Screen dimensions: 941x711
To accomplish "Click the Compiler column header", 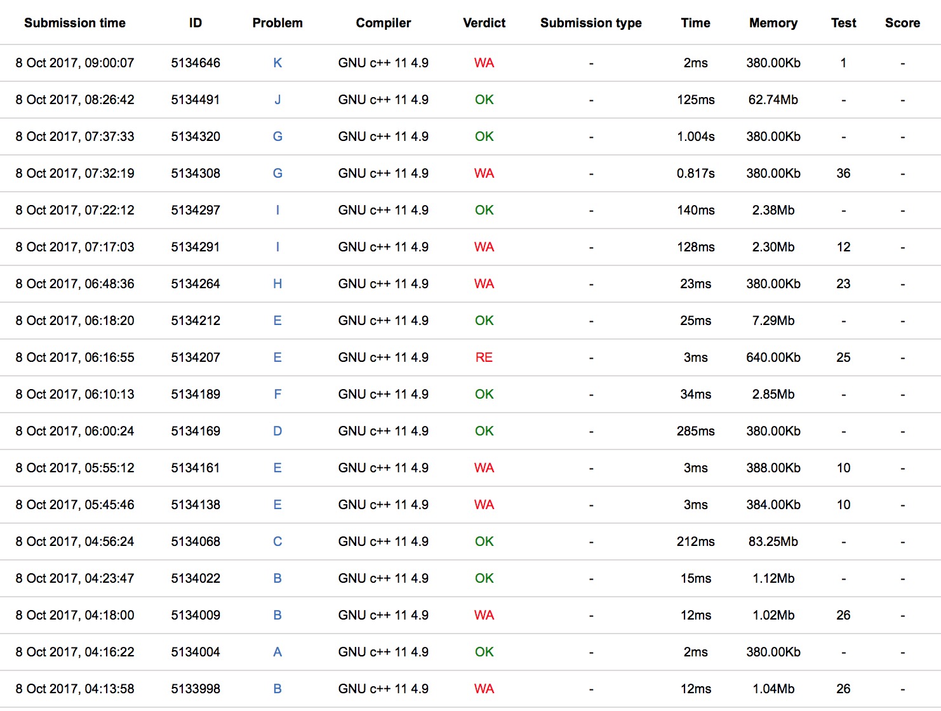I will pyautogui.click(x=383, y=23).
